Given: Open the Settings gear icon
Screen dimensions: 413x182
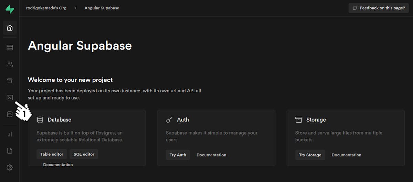Looking at the screenshot, I should click(10, 168).
